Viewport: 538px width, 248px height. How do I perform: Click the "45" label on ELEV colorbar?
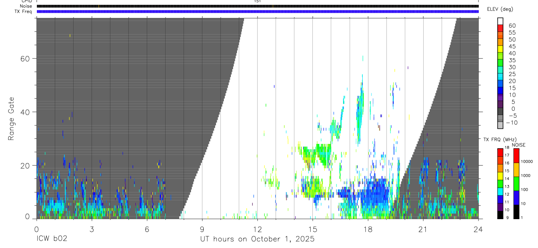coord(512,46)
